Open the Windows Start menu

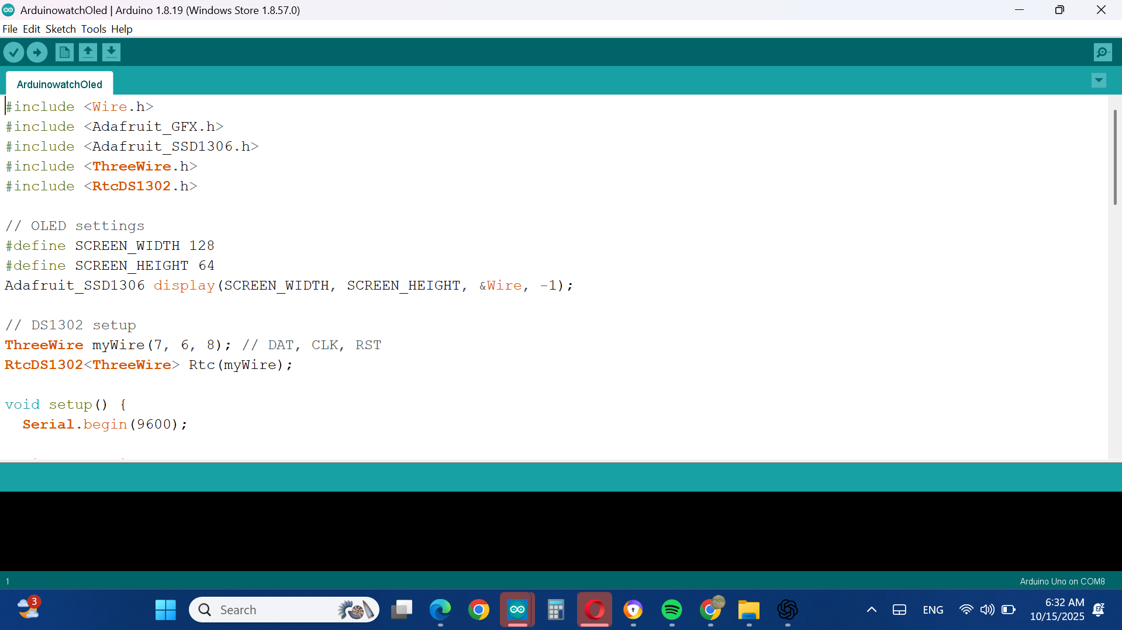point(165,610)
